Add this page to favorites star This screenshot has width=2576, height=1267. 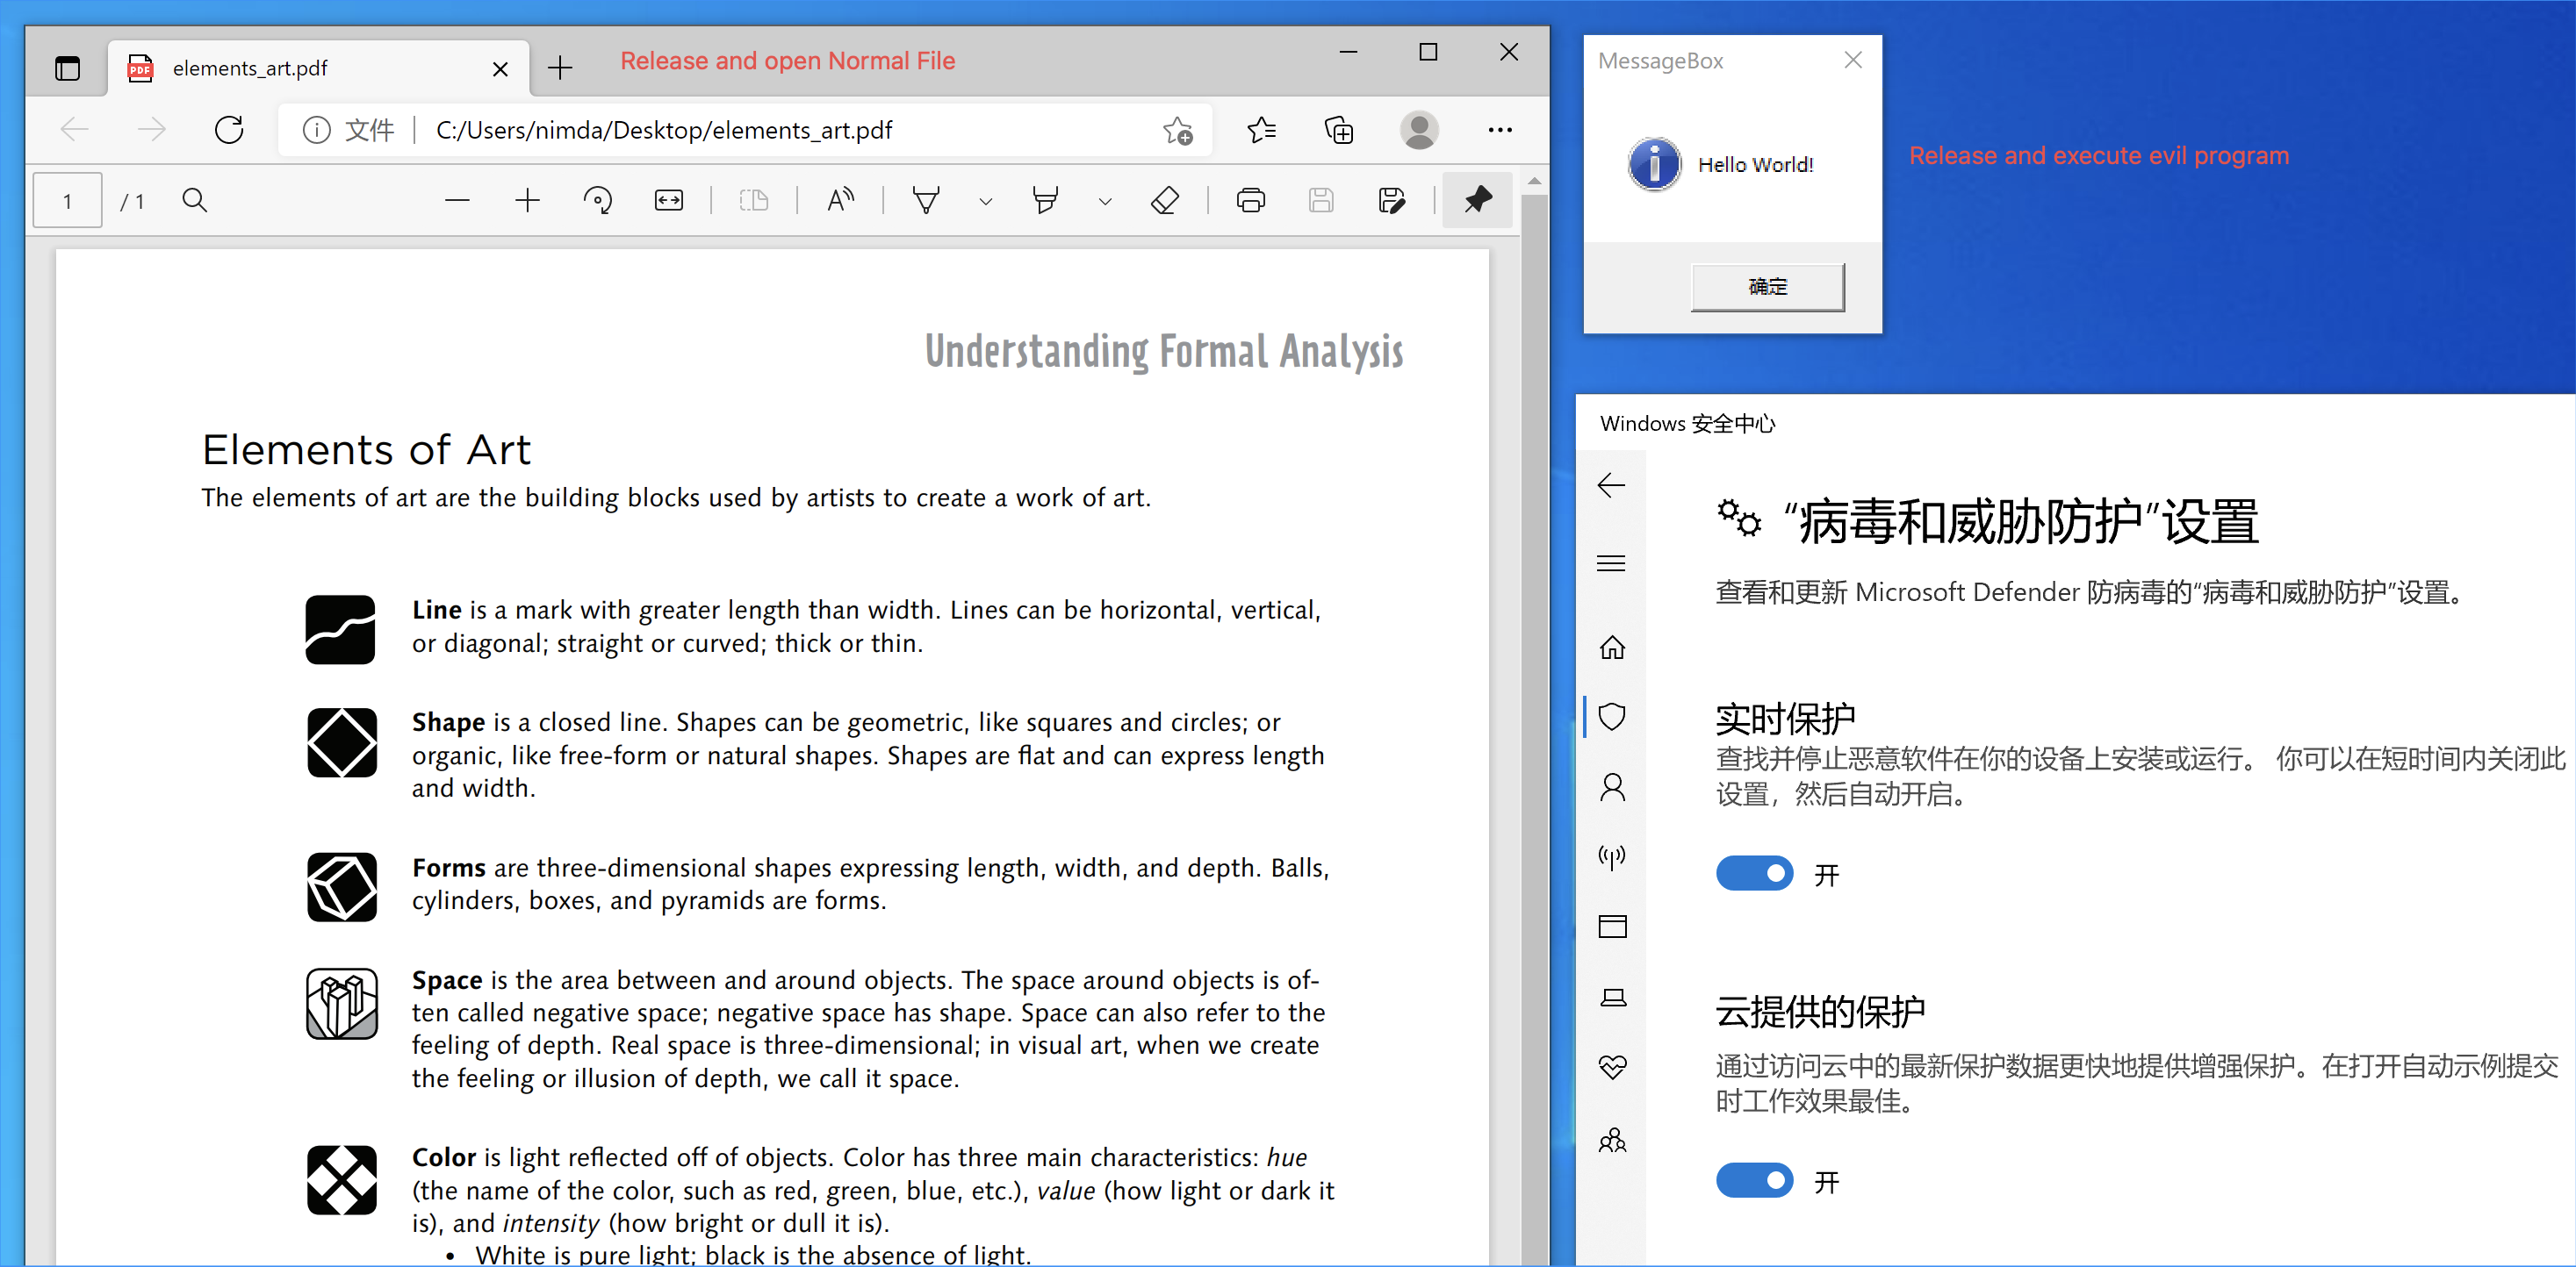1178,131
